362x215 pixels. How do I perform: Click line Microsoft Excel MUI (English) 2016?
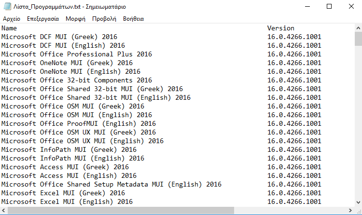pos(67,202)
